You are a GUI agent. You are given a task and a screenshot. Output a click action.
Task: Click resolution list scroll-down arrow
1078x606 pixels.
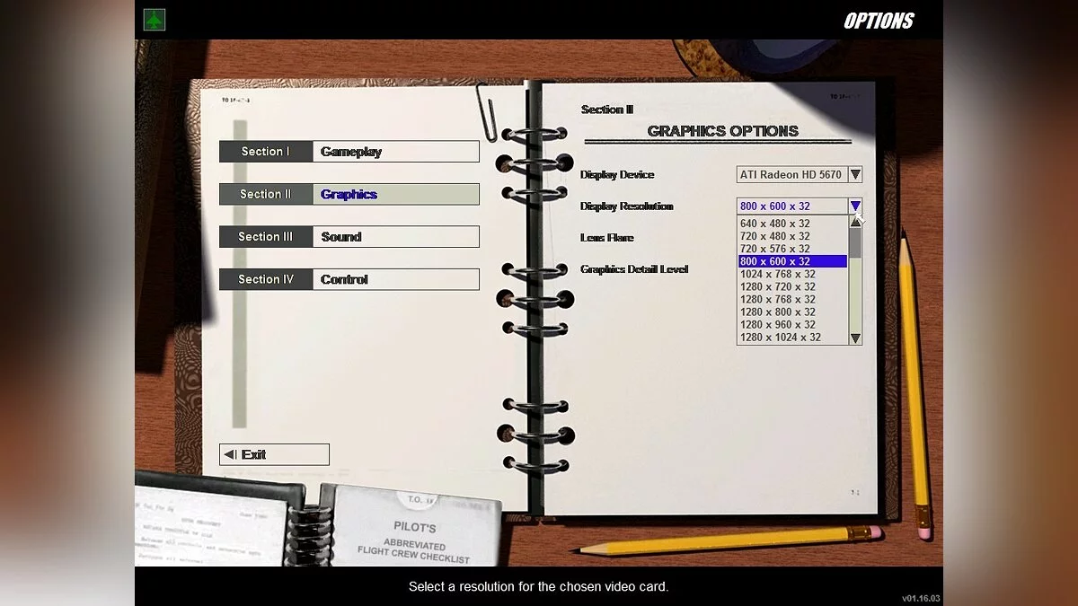(x=855, y=338)
